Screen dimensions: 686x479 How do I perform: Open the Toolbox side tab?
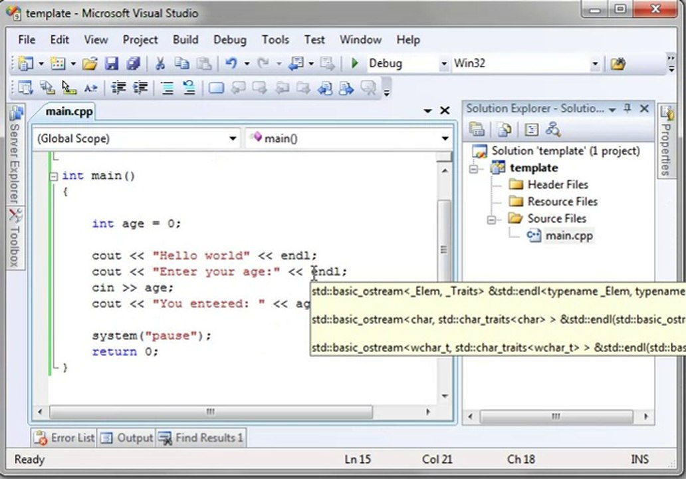(15, 238)
